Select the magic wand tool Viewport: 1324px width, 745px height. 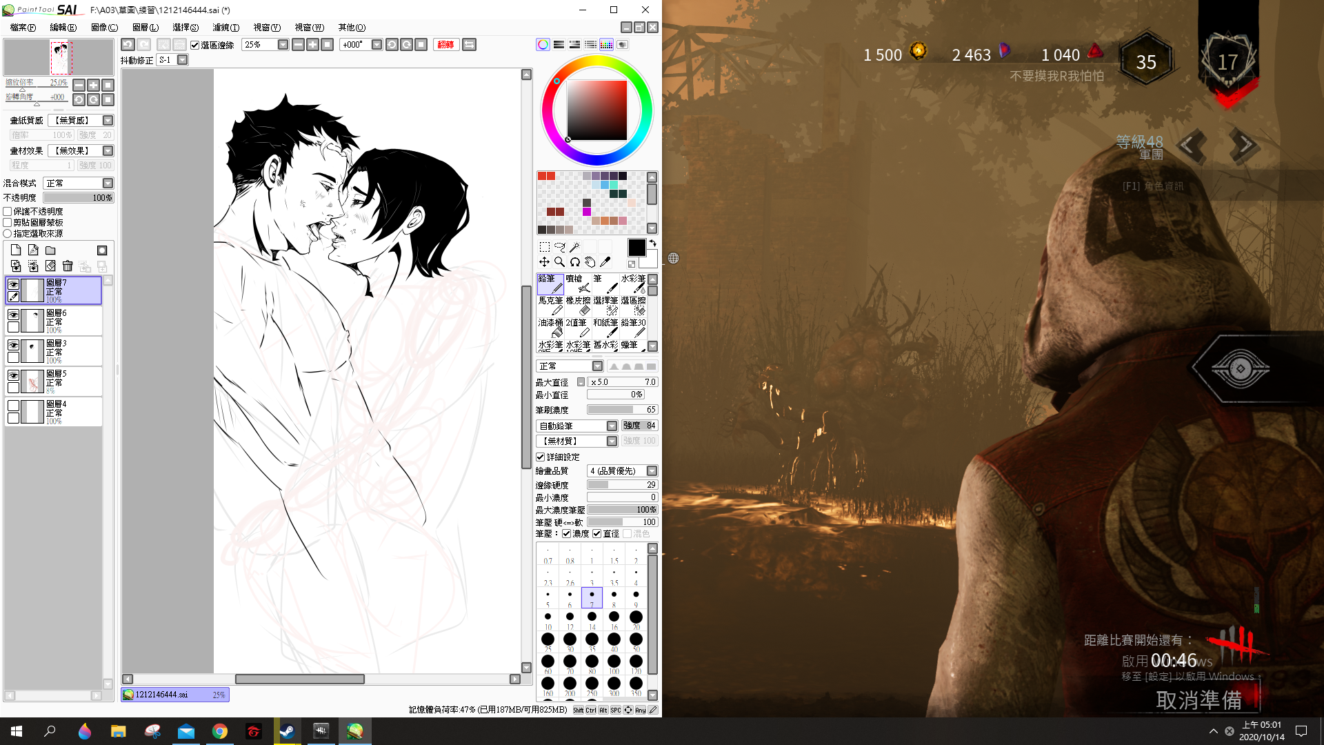coord(574,246)
